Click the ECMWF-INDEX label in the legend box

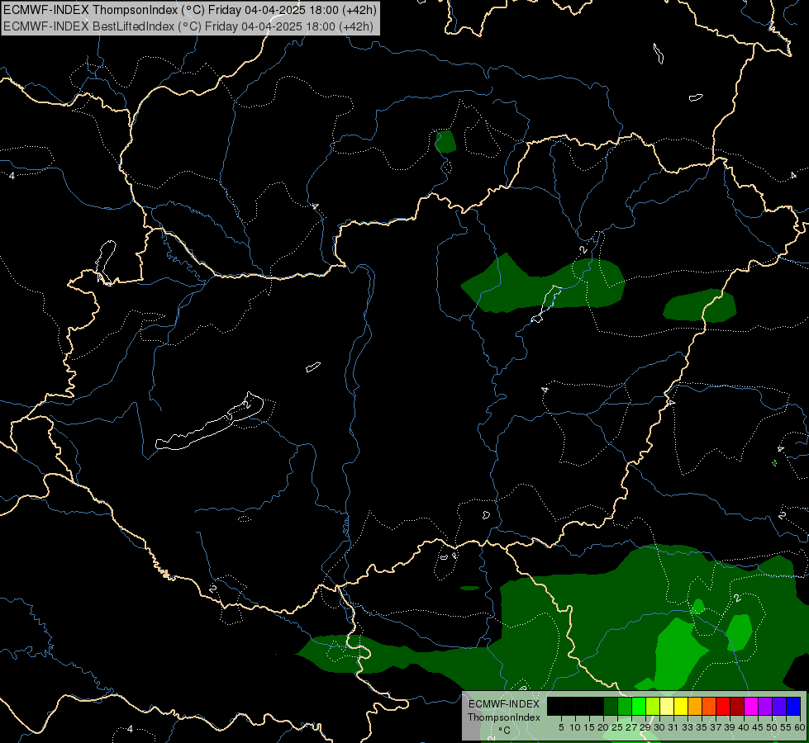(x=504, y=704)
